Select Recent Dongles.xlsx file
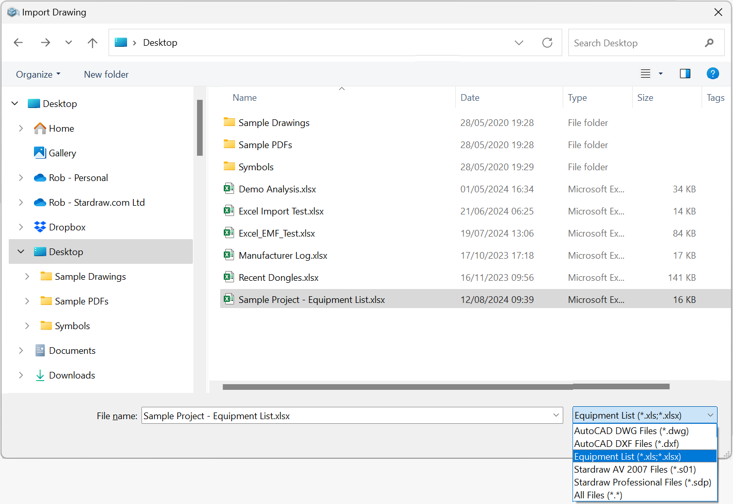 click(278, 277)
